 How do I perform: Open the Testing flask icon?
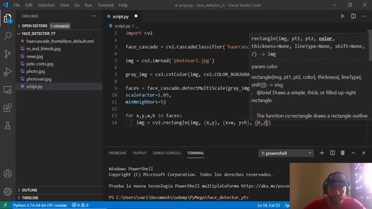(8, 125)
